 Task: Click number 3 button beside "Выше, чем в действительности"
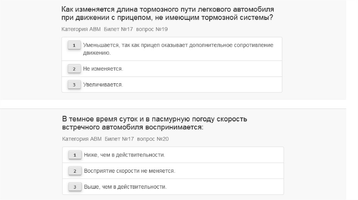click(x=75, y=187)
